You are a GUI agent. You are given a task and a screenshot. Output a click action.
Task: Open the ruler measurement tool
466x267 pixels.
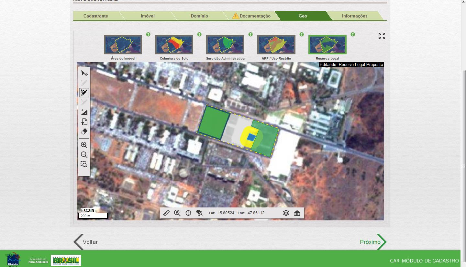click(166, 213)
